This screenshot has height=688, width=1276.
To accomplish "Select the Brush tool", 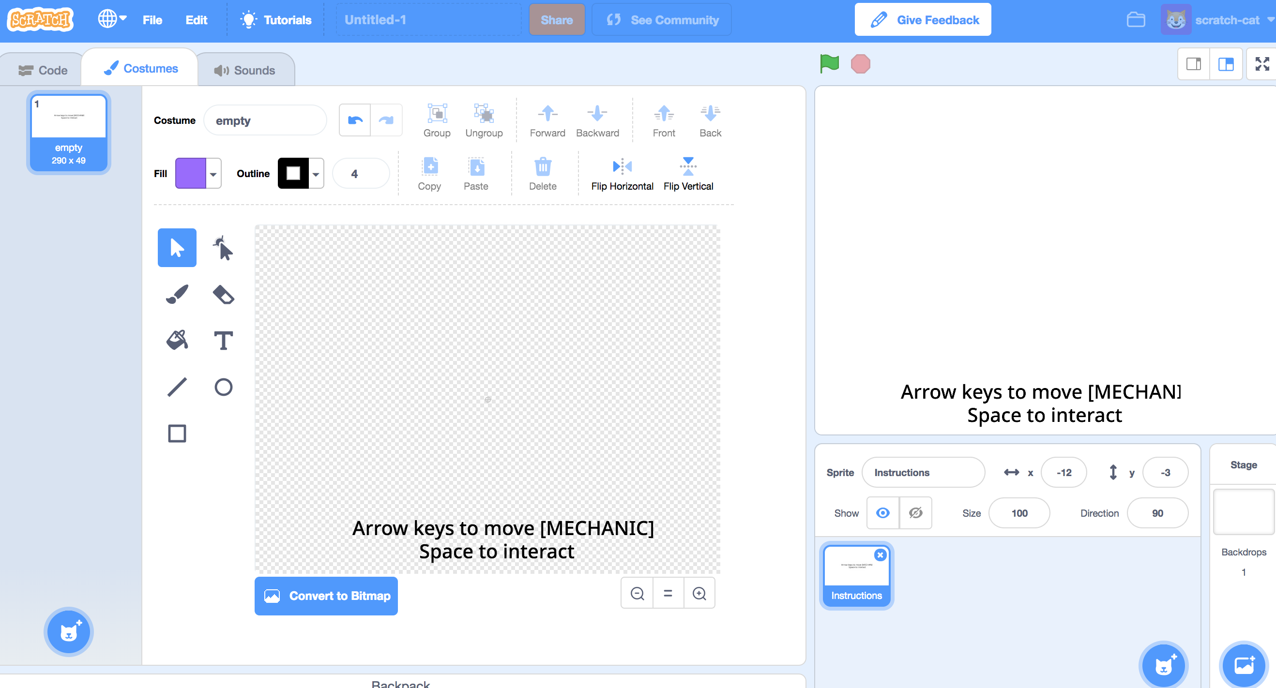I will coord(177,294).
